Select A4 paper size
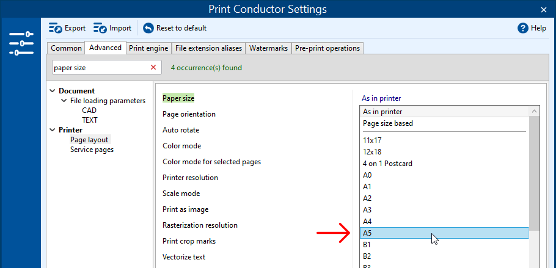The width and height of the screenshot is (556, 268). click(444, 221)
